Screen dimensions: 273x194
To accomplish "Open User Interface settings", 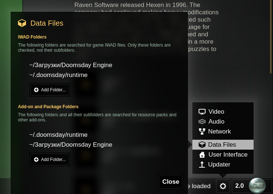I will [223, 154].
